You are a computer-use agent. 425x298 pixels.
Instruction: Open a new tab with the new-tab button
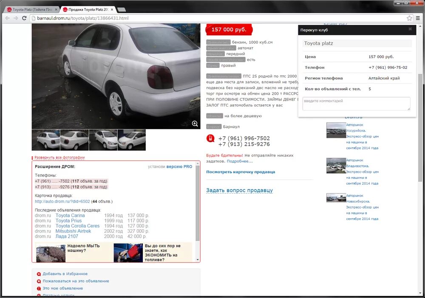tap(122, 10)
